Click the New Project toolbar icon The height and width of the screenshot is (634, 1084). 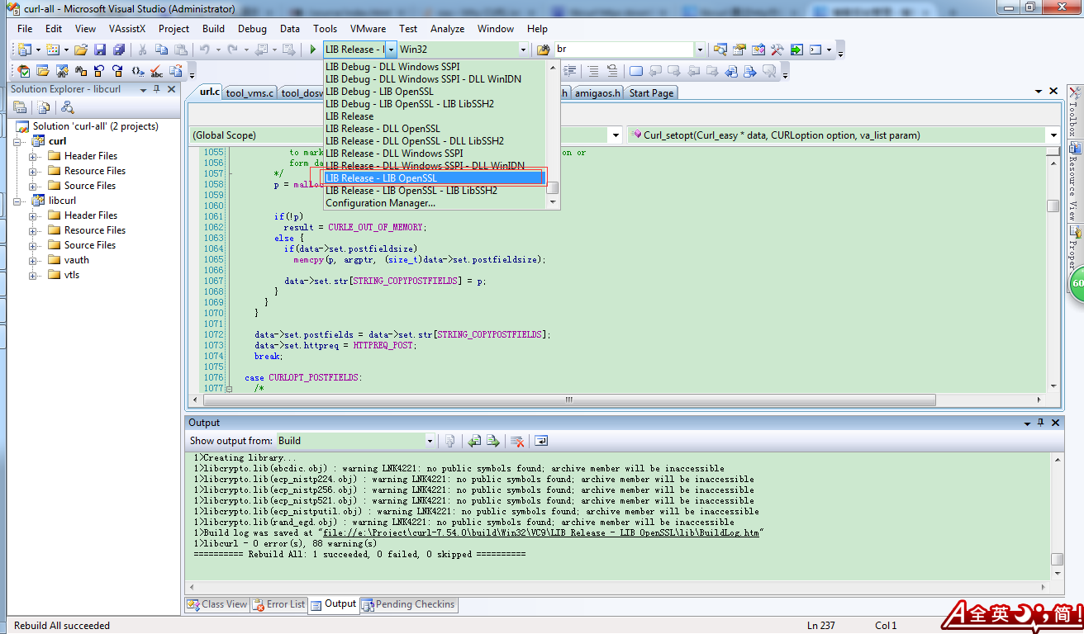tap(24, 50)
